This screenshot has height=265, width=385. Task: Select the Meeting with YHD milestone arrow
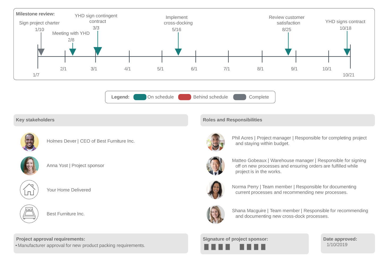73,52
